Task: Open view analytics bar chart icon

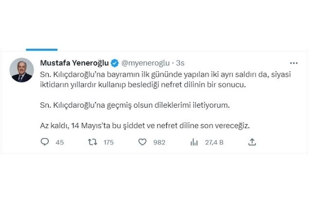Action: pyautogui.click(x=194, y=142)
